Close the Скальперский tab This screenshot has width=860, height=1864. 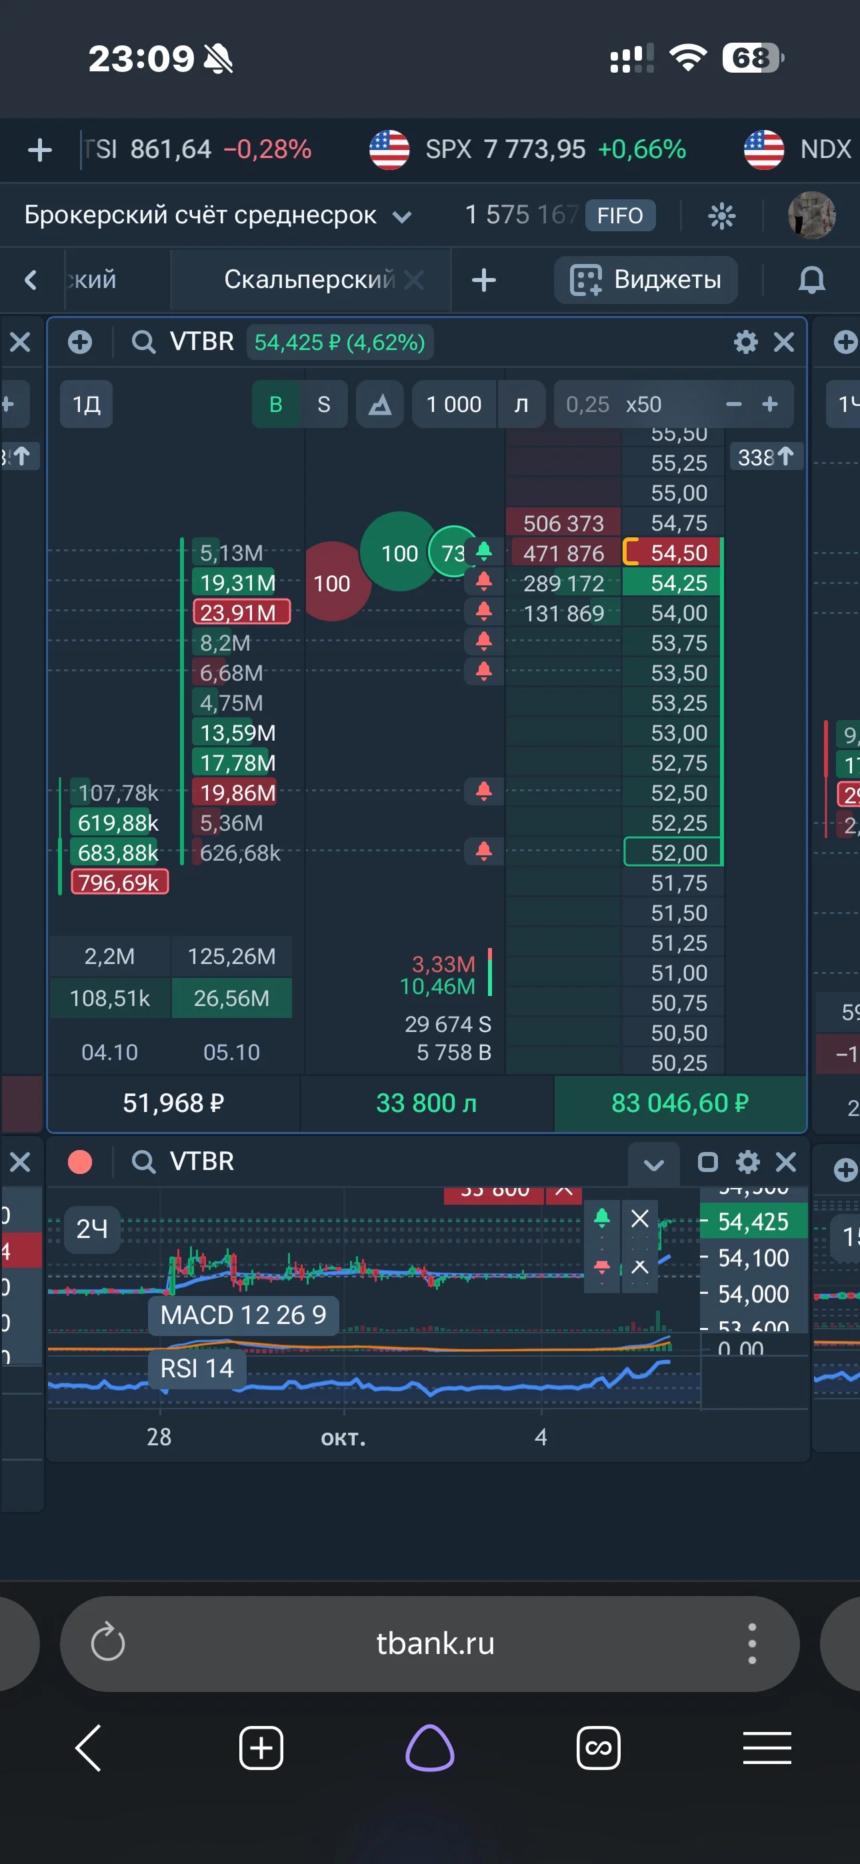tap(414, 279)
